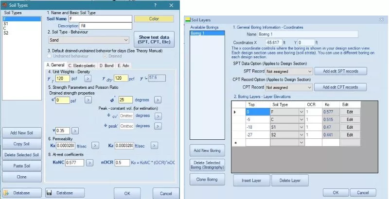The image size is (389, 199).
Task: Open soil type dropdown for layer S2
Action: [x=301, y=135]
